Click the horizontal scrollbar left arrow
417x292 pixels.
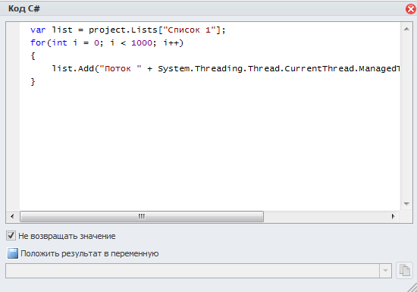(x=12, y=216)
